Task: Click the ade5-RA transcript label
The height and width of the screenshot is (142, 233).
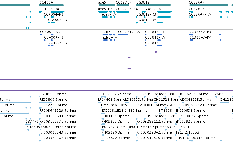Action: click(109, 14)
